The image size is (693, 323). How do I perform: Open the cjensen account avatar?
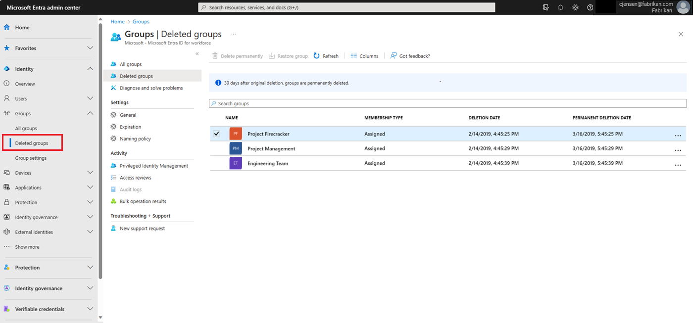(x=683, y=7)
